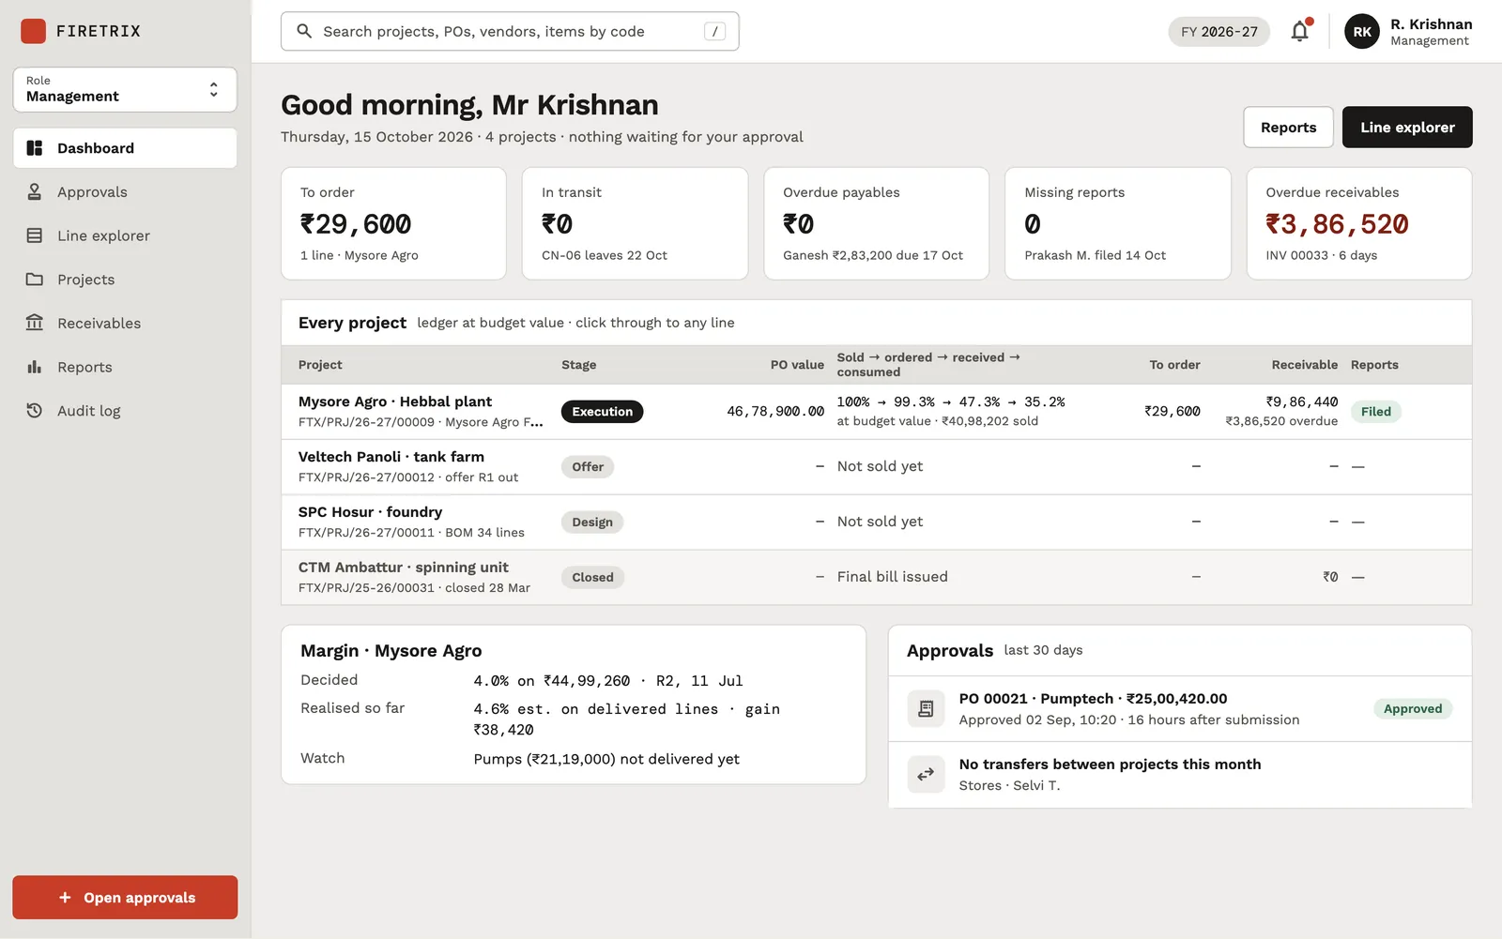Click the Projects folder icon in sidebar
This screenshot has height=939, width=1502.
point(35,280)
